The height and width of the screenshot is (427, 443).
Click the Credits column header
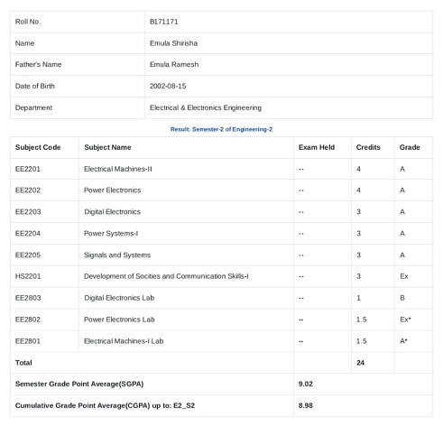click(368, 147)
